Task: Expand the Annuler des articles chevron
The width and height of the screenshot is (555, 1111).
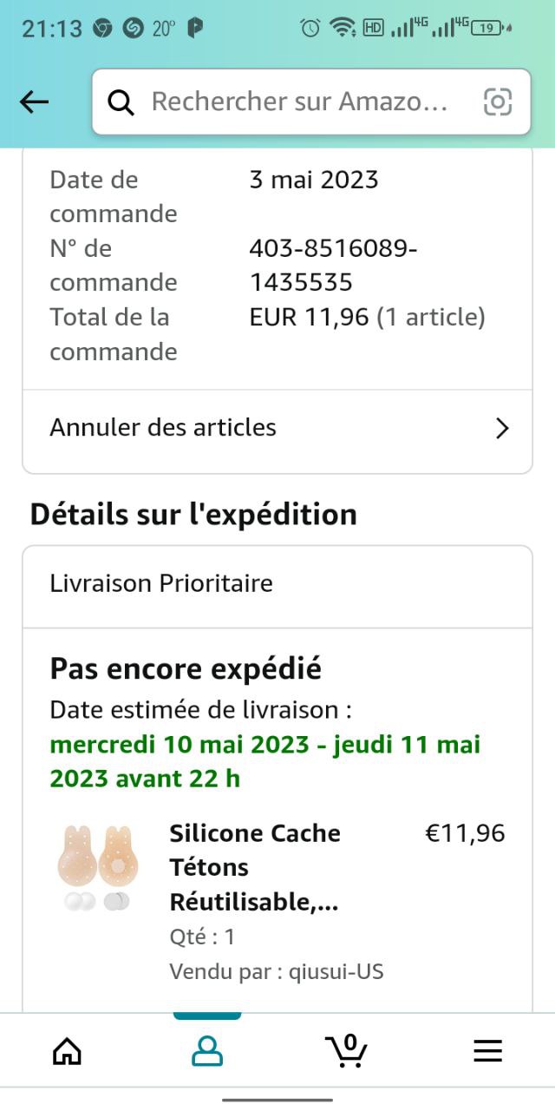Action: tap(501, 428)
